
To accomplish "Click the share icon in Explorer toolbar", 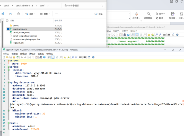I will 11,14.
